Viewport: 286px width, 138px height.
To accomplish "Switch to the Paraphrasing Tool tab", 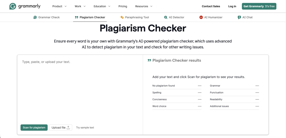I will point(135,17).
